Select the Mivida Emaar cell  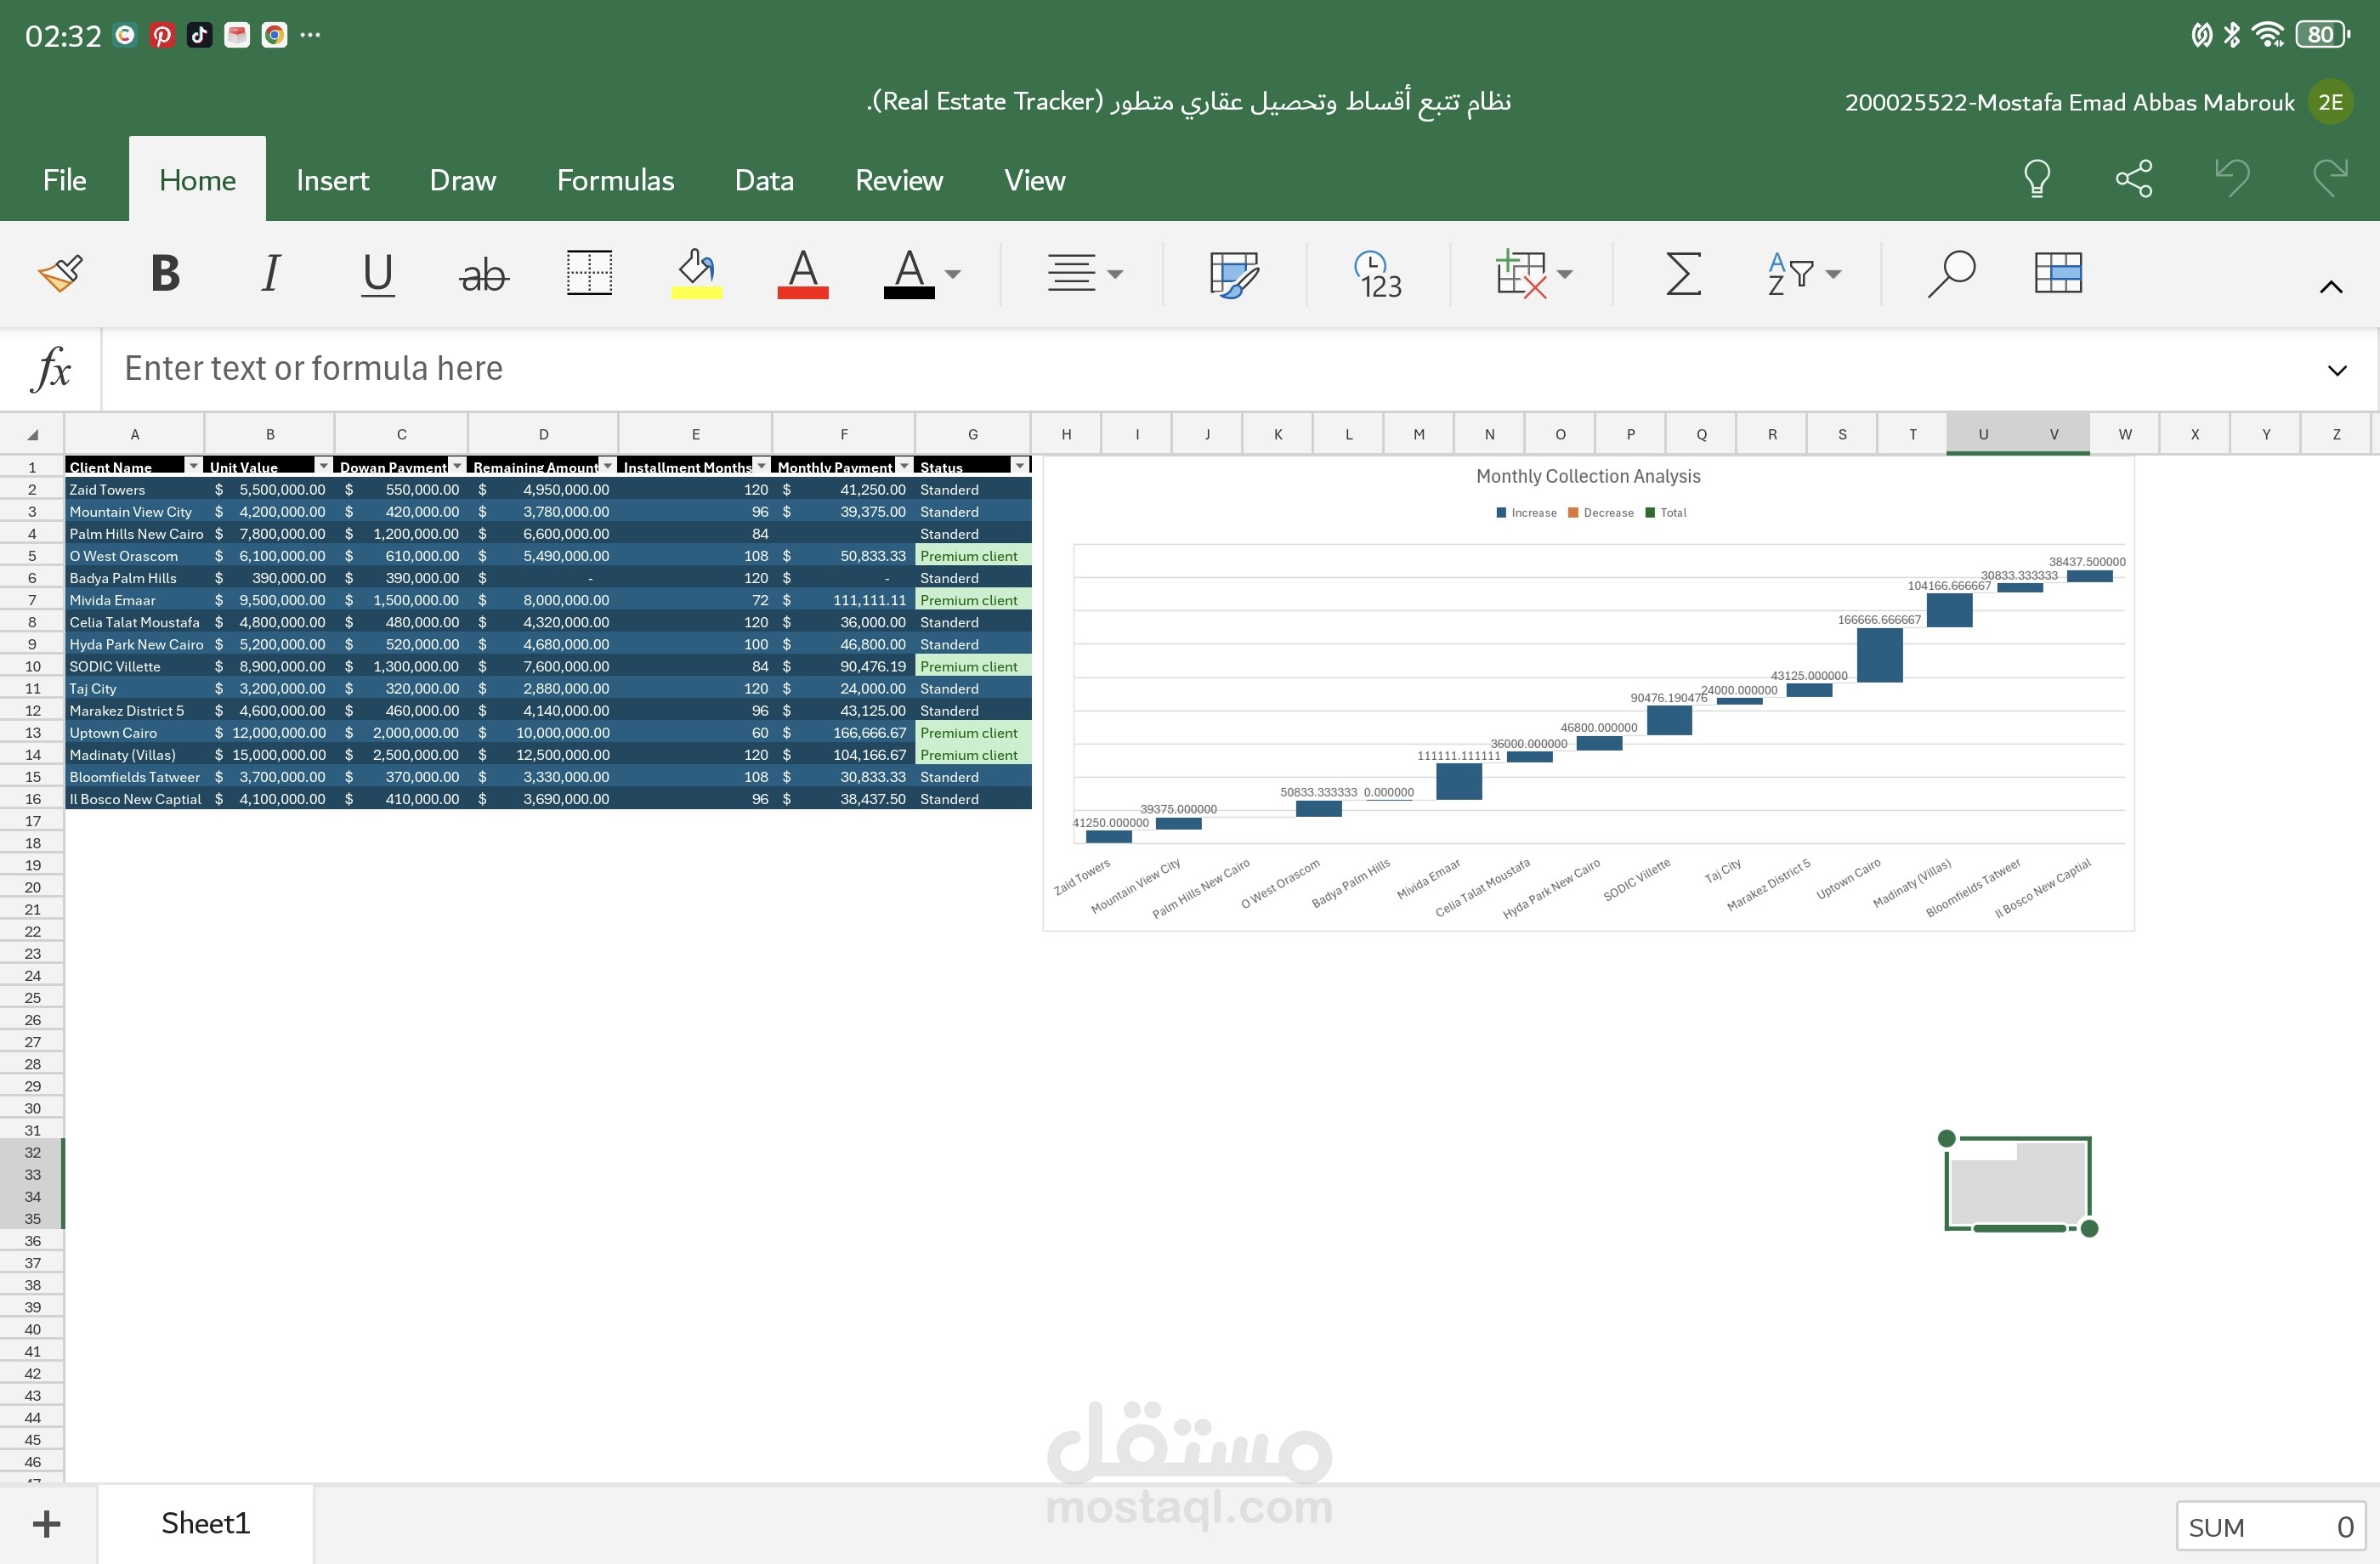click(135, 600)
